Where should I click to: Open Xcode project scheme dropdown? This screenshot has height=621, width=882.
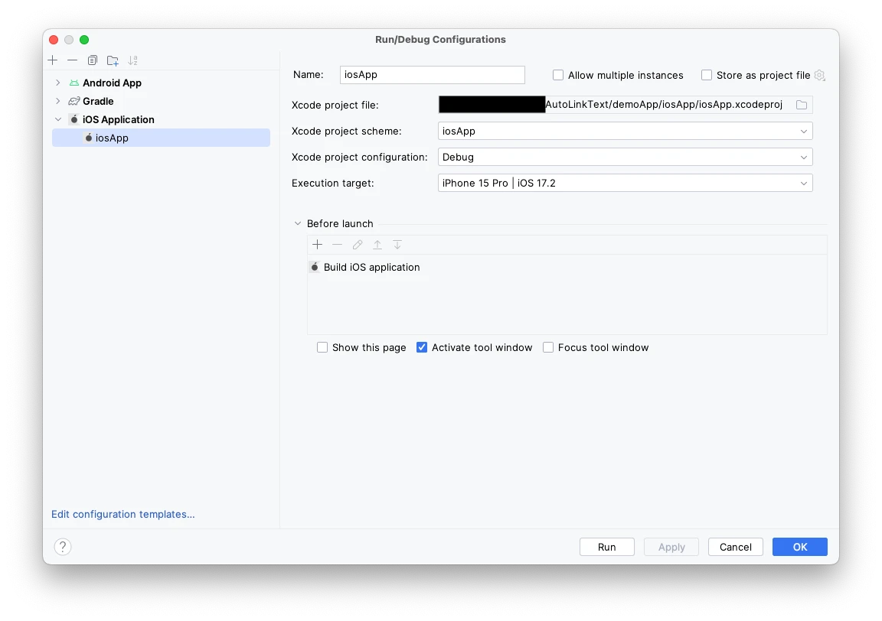(x=625, y=131)
